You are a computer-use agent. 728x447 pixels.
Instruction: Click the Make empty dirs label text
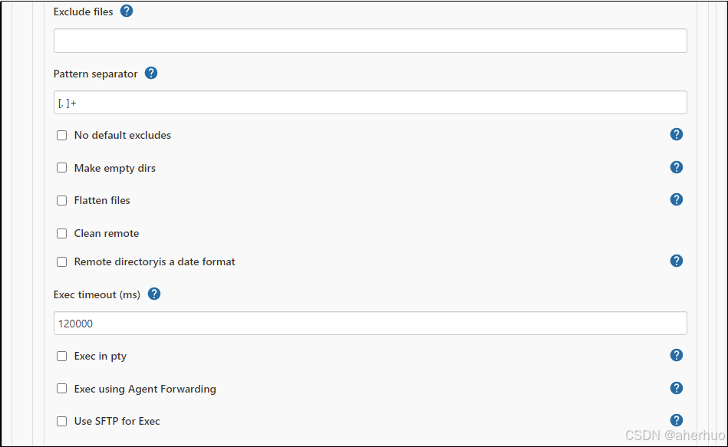pos(114,168)
